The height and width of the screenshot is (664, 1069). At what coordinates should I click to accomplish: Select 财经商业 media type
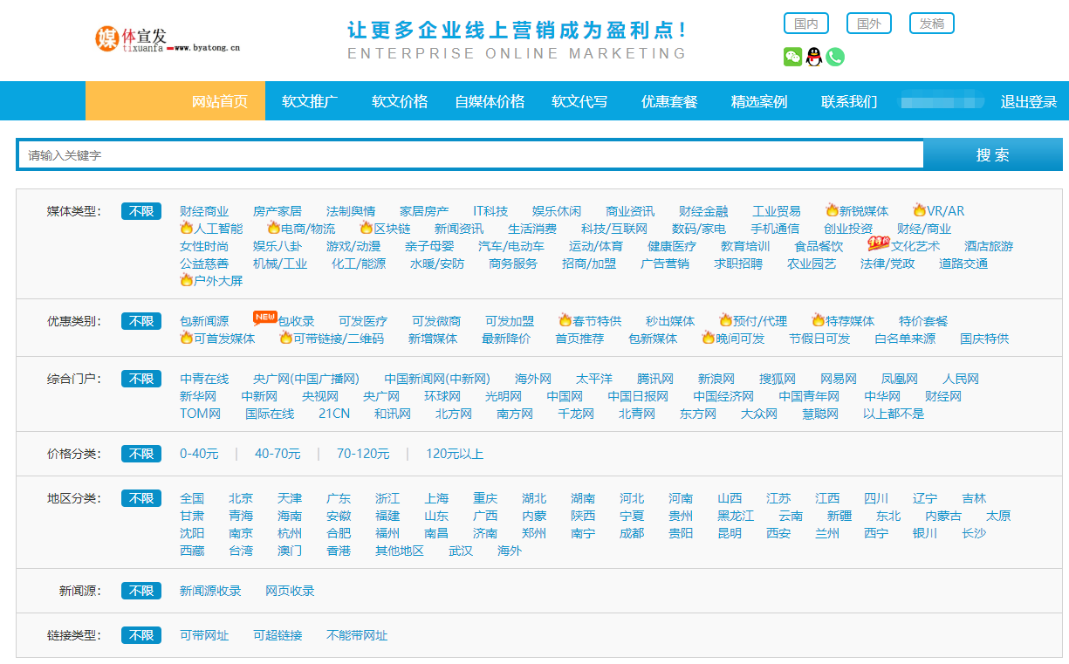tap(204, 211)
